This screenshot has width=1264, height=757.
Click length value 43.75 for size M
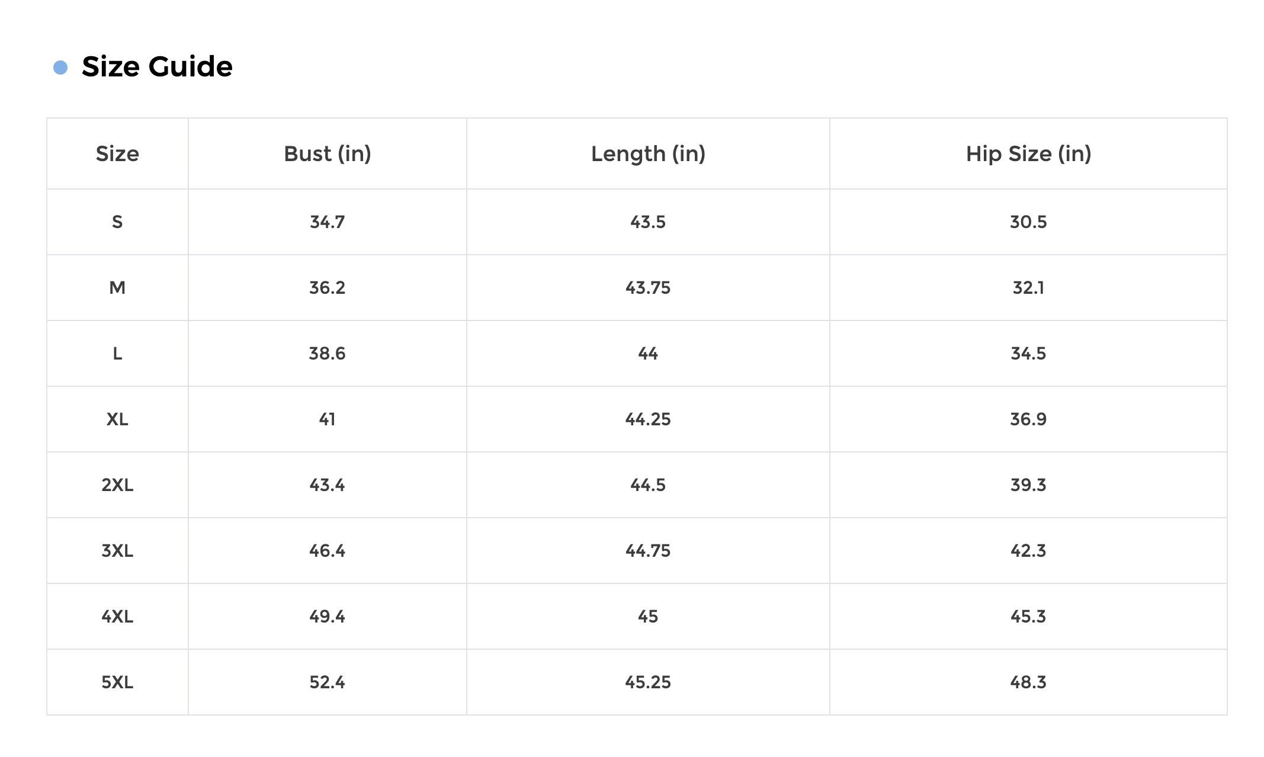click(x=648, y=288)
